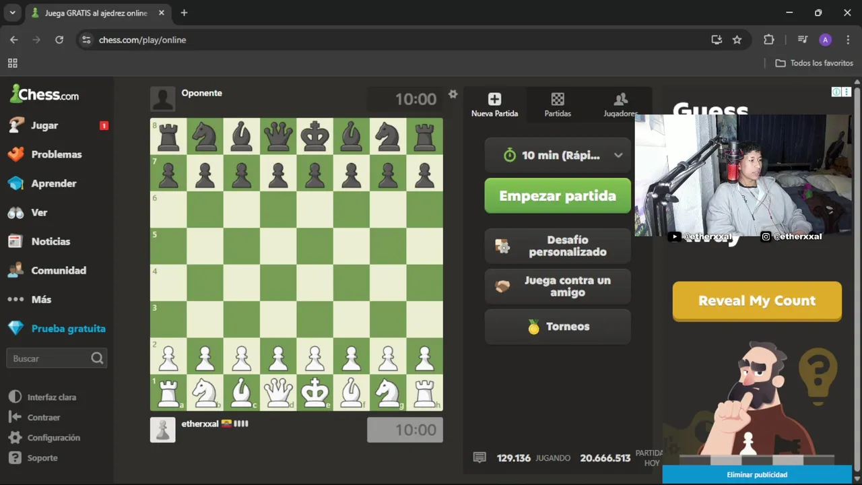Select the white knight on b1

coord(205,393)
